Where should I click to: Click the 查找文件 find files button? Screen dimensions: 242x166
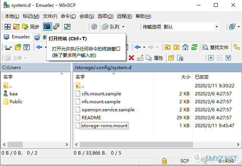pos(215,47)
